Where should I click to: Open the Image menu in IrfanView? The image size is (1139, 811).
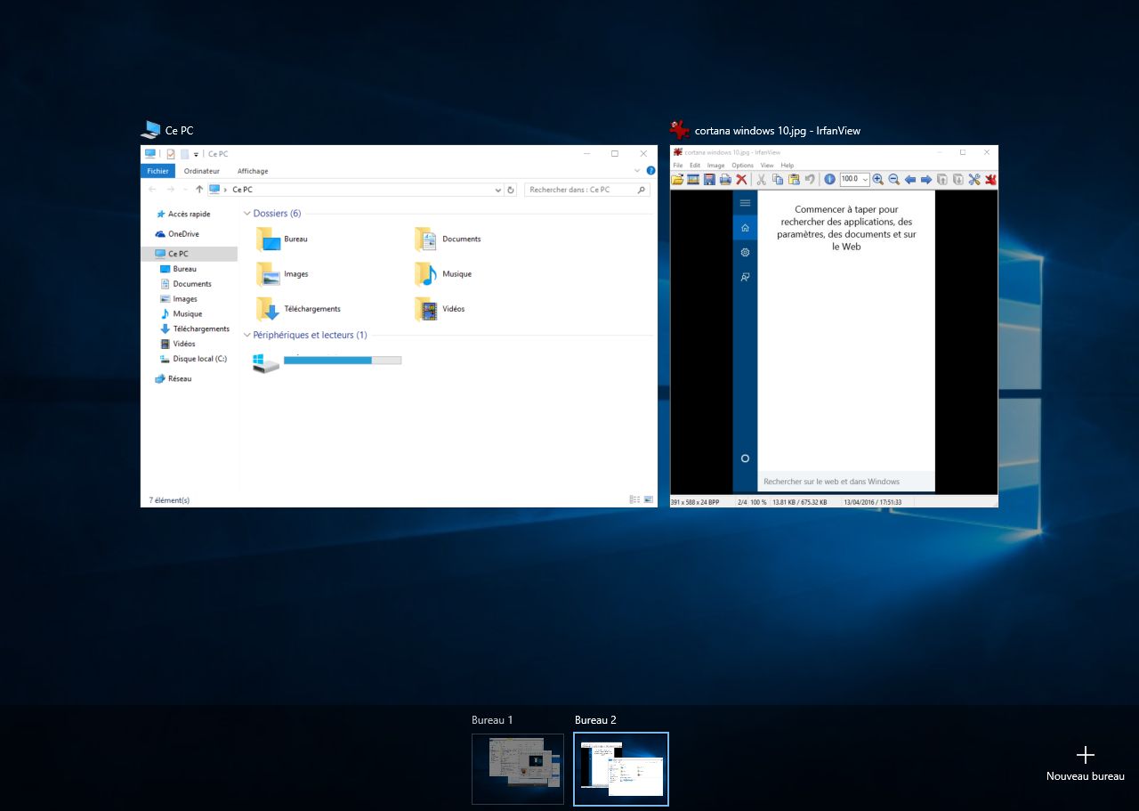715,165
